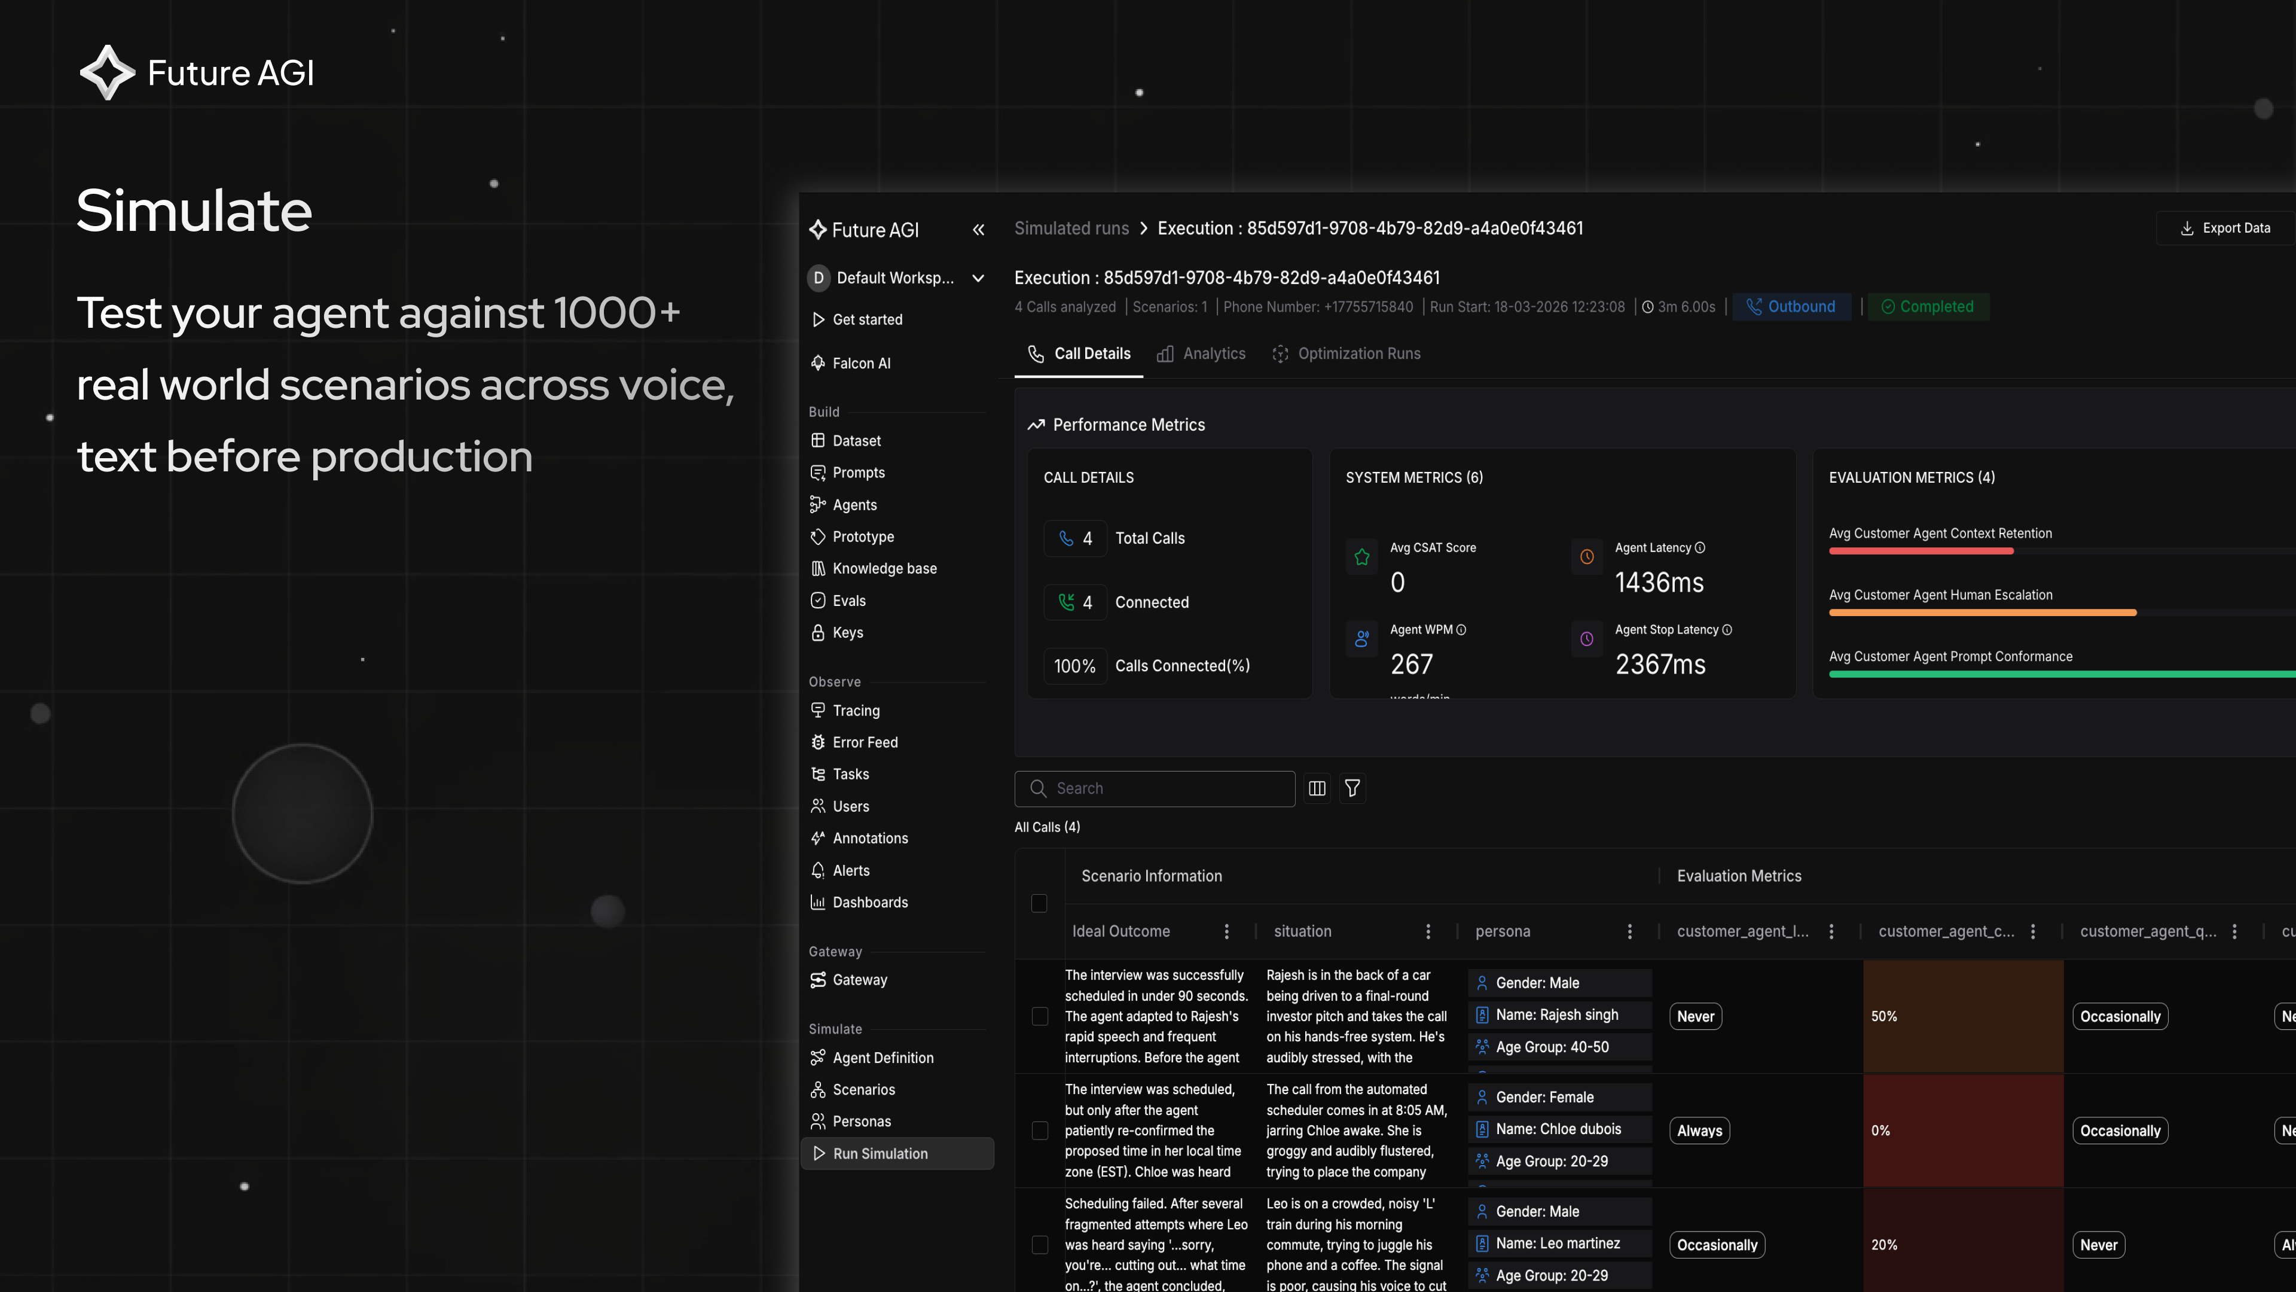
Task: Click the Prompt Conformance green progress bar
Action: click(x=2062, y=674)
